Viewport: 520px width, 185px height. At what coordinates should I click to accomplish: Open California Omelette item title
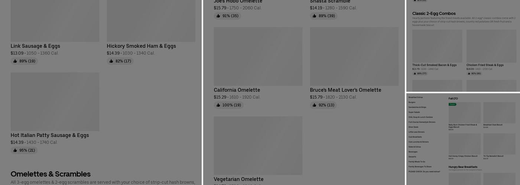pos(237,90)
